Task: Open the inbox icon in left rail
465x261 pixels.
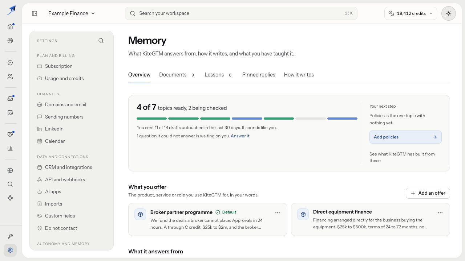Action: tap(10, 99)
